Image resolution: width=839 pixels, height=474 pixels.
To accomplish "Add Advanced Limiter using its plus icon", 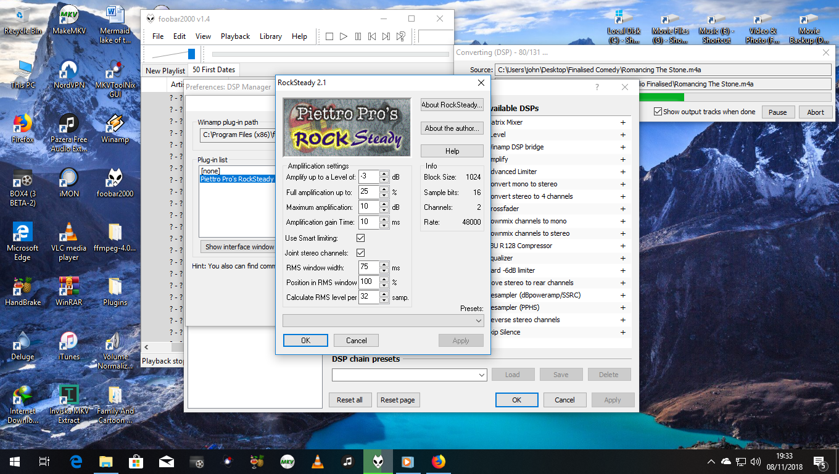I will [622, 172].
